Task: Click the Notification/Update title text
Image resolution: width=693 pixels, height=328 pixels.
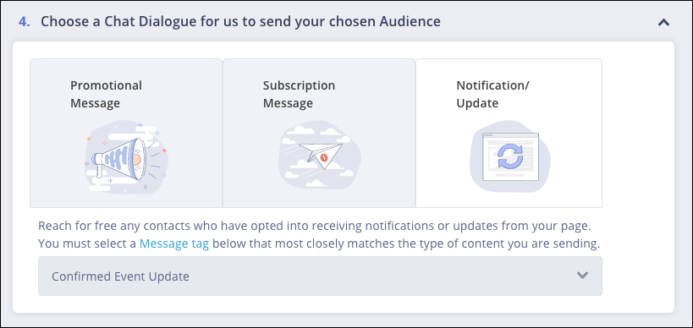Action: pyautogui.click(x=492, y=94)
